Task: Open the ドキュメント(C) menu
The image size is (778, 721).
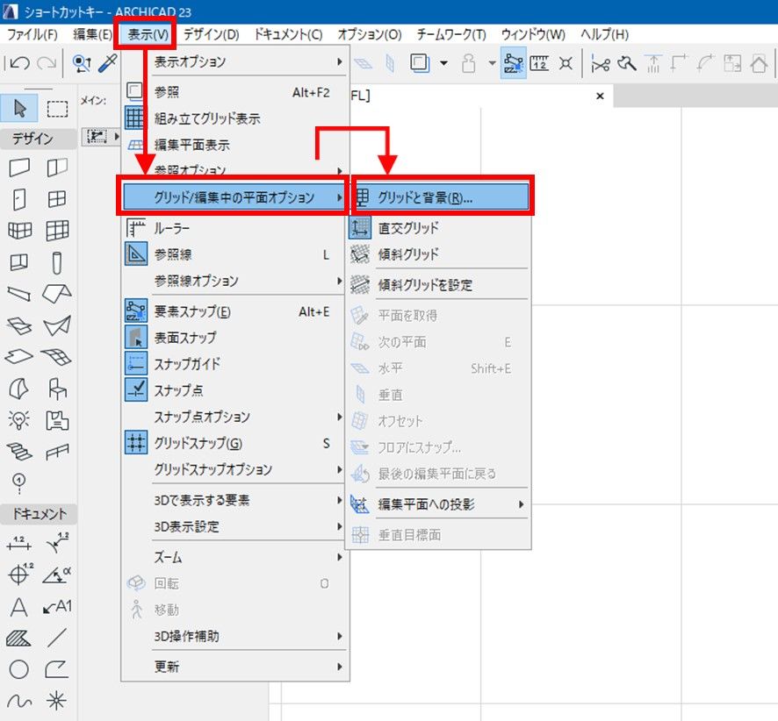Action: (x=288, y=34)
